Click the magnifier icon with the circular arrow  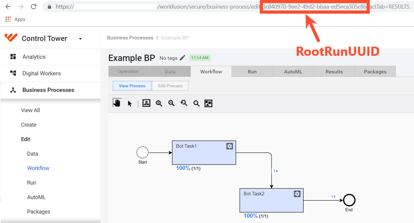[x=184, y=103]
